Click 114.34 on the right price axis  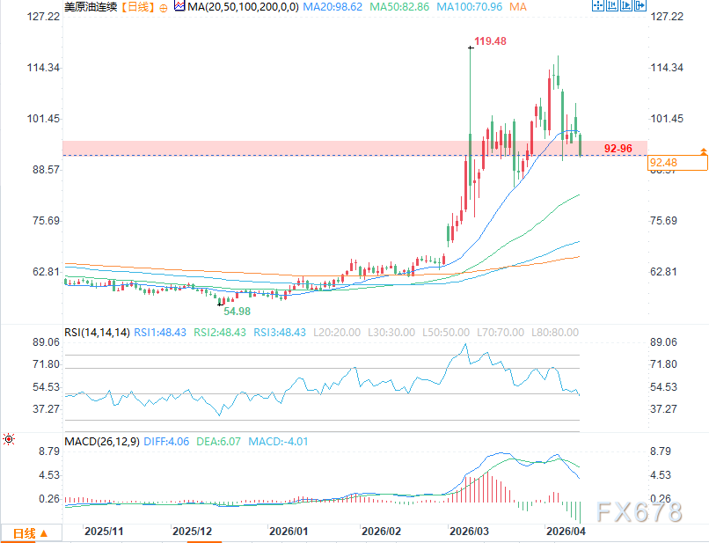(667, 68)
